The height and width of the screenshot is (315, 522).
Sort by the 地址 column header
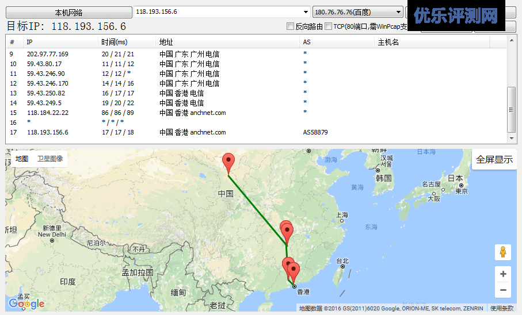(227, 42)
